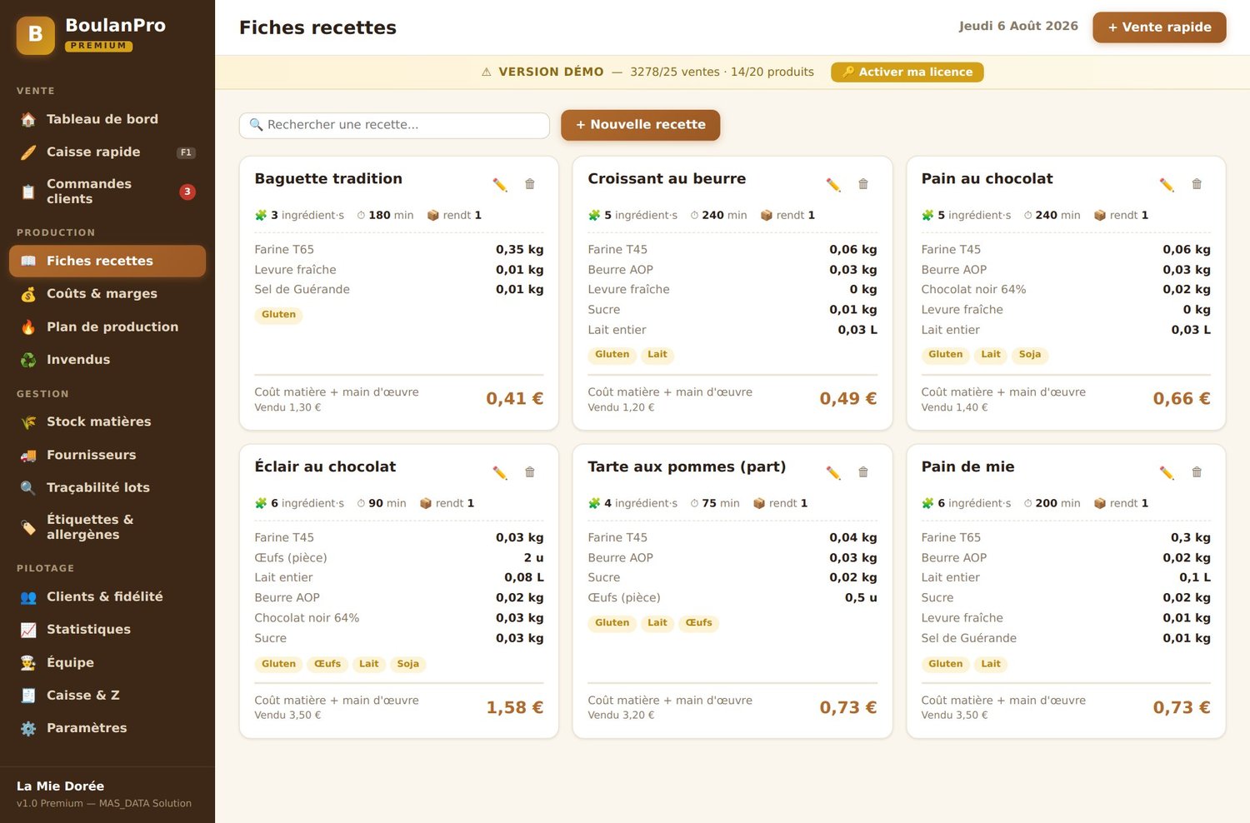1250x823 pixels.
Task: Edit the Tarte aux pommes recipe
Action: coord(833,472)
